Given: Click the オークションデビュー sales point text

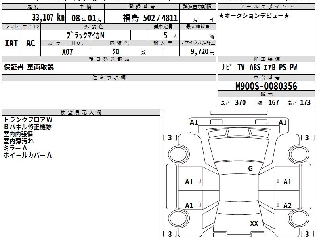Looking at the screenshot, I should (254, 15).
